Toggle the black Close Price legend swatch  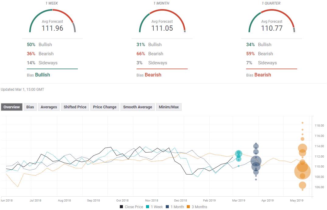pyautogui.click(x=121, y=207)
